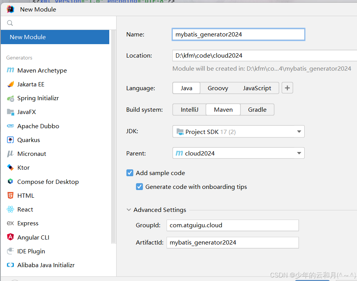Screen dimensions: 357x281
Task: Select New Module in left list
Action: pos(55,37)
